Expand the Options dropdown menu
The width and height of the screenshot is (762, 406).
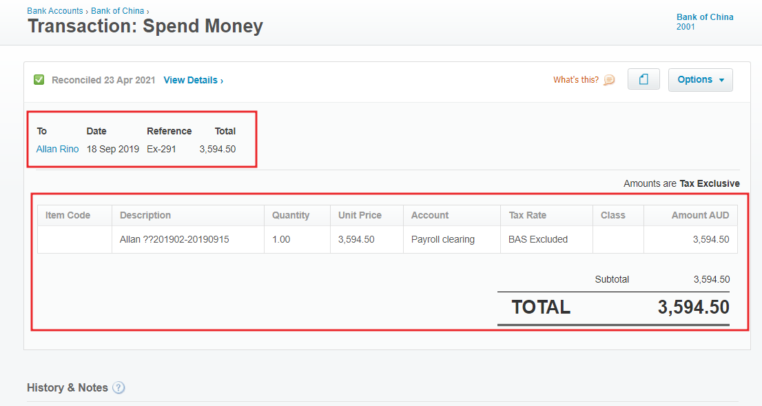pos(700,80)
